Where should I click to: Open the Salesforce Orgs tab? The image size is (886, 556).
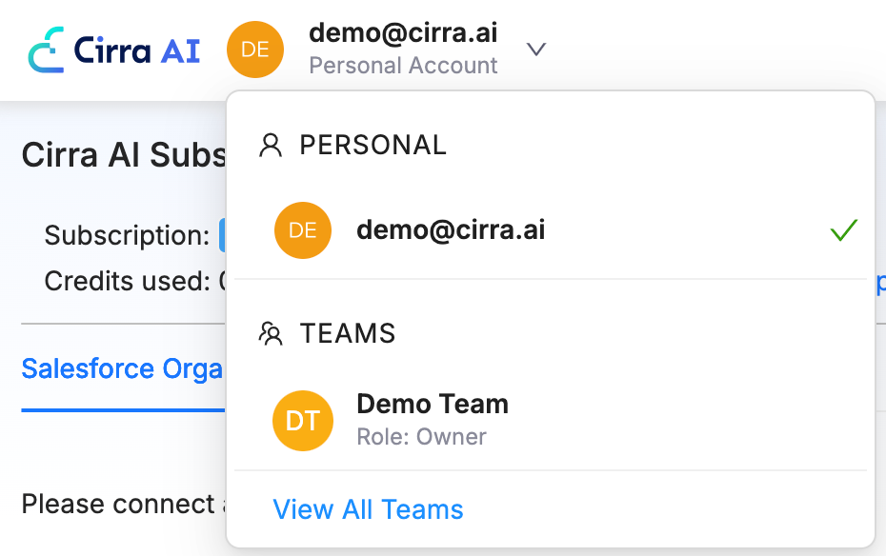pyautogui.click(x=122, y=369)
